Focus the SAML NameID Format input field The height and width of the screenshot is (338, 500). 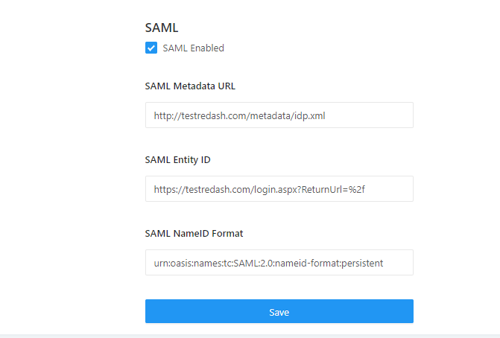click(279, 263)
